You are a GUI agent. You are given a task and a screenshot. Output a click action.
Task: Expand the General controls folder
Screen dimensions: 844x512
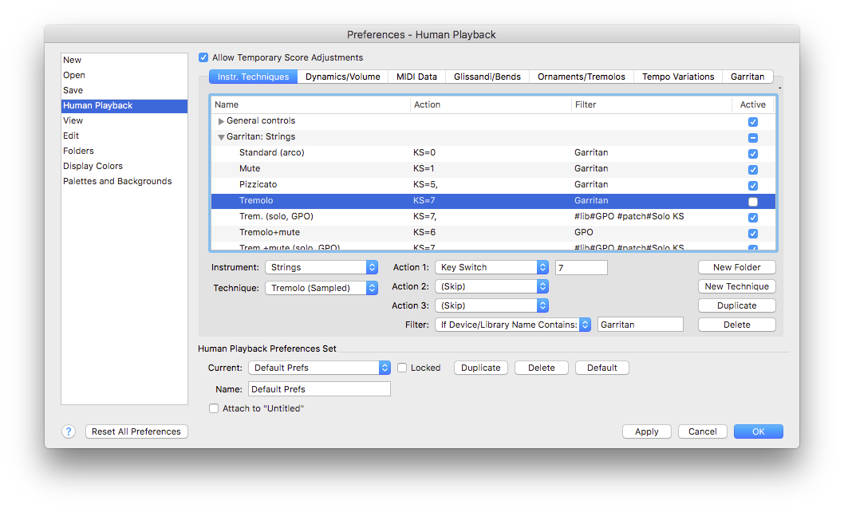(221, 121)
